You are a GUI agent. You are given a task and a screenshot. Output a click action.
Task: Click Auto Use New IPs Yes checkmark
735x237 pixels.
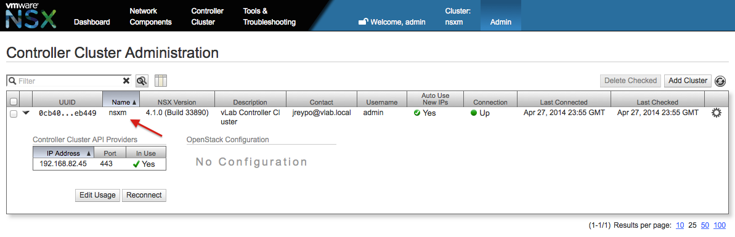[x=416, y=113]
